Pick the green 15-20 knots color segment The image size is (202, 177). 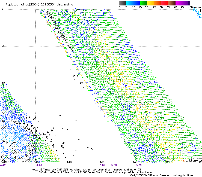tap(144, 3)
